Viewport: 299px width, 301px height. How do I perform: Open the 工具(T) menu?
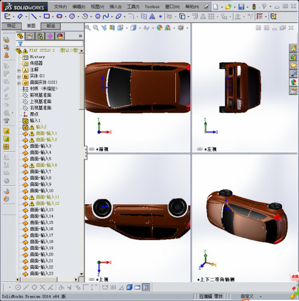pos(133,7)
